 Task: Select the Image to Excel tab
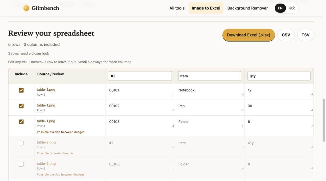point(206,8)
